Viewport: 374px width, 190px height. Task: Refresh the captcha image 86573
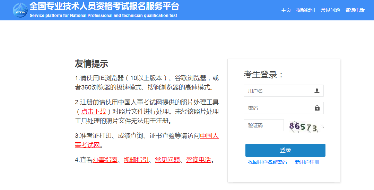[x=306, y=127]
